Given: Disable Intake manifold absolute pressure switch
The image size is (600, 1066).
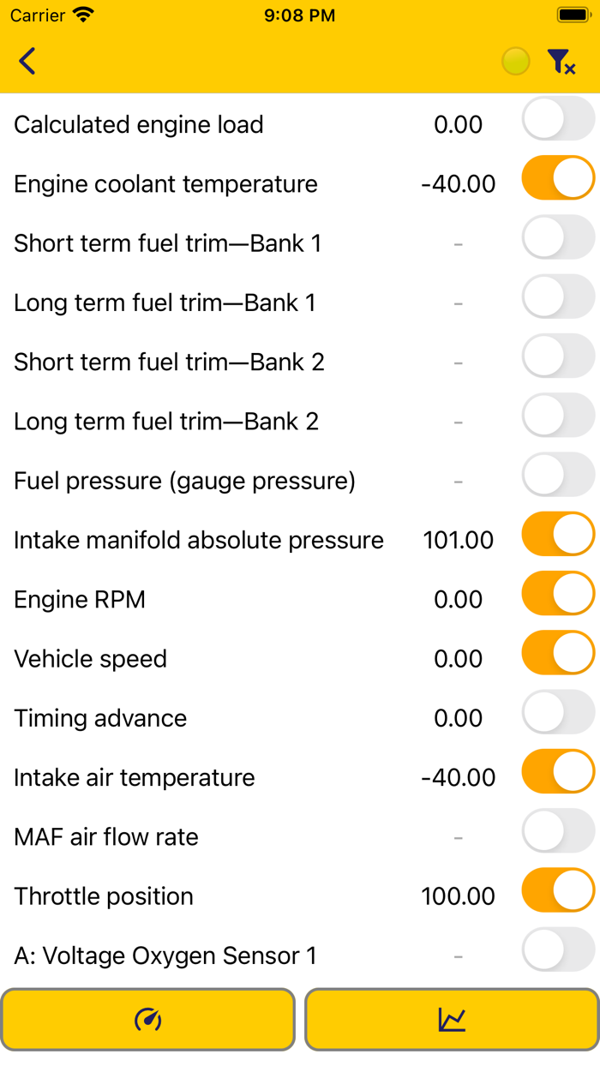Looking at the screenshot, I should point(558,535).
